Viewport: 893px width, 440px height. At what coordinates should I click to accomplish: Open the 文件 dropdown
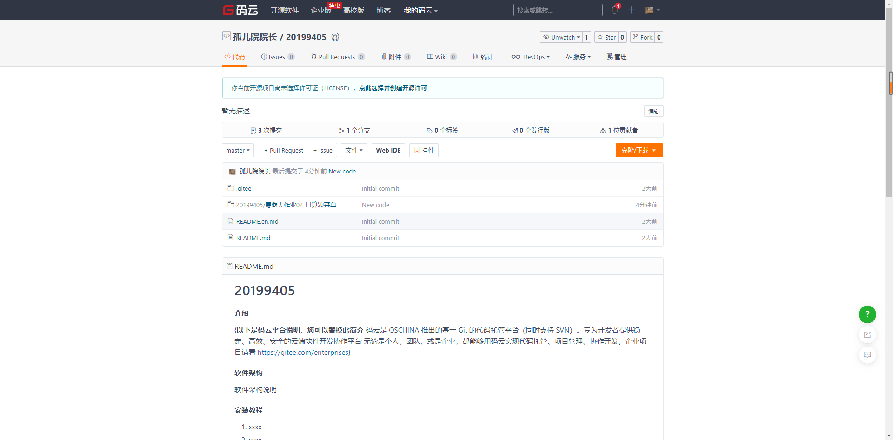coord(354,150)
